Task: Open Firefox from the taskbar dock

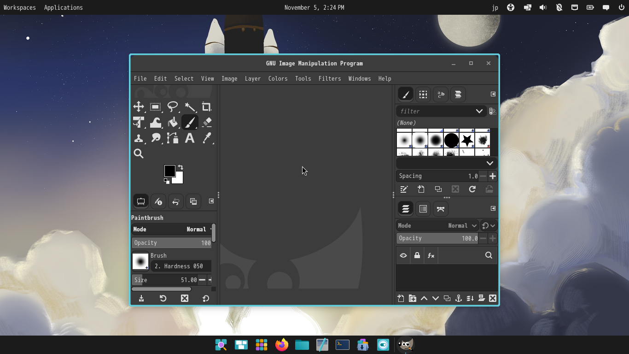Action: tap(282, 344)
